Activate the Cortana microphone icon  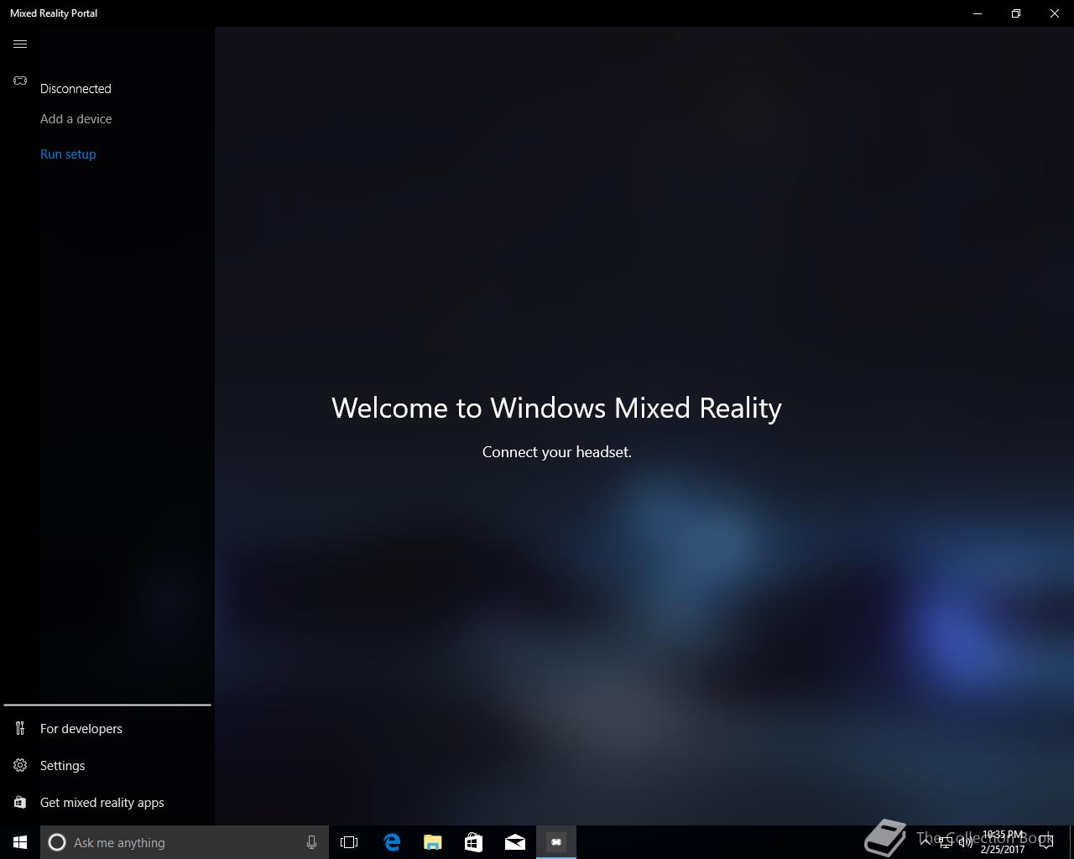tap(311, 842)
